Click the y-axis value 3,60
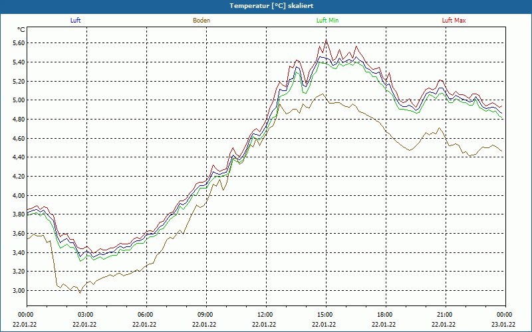This screenshot has width=532, height=332. pos(18,234)
